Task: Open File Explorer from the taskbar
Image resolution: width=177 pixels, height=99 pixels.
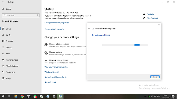Action: 16,96
